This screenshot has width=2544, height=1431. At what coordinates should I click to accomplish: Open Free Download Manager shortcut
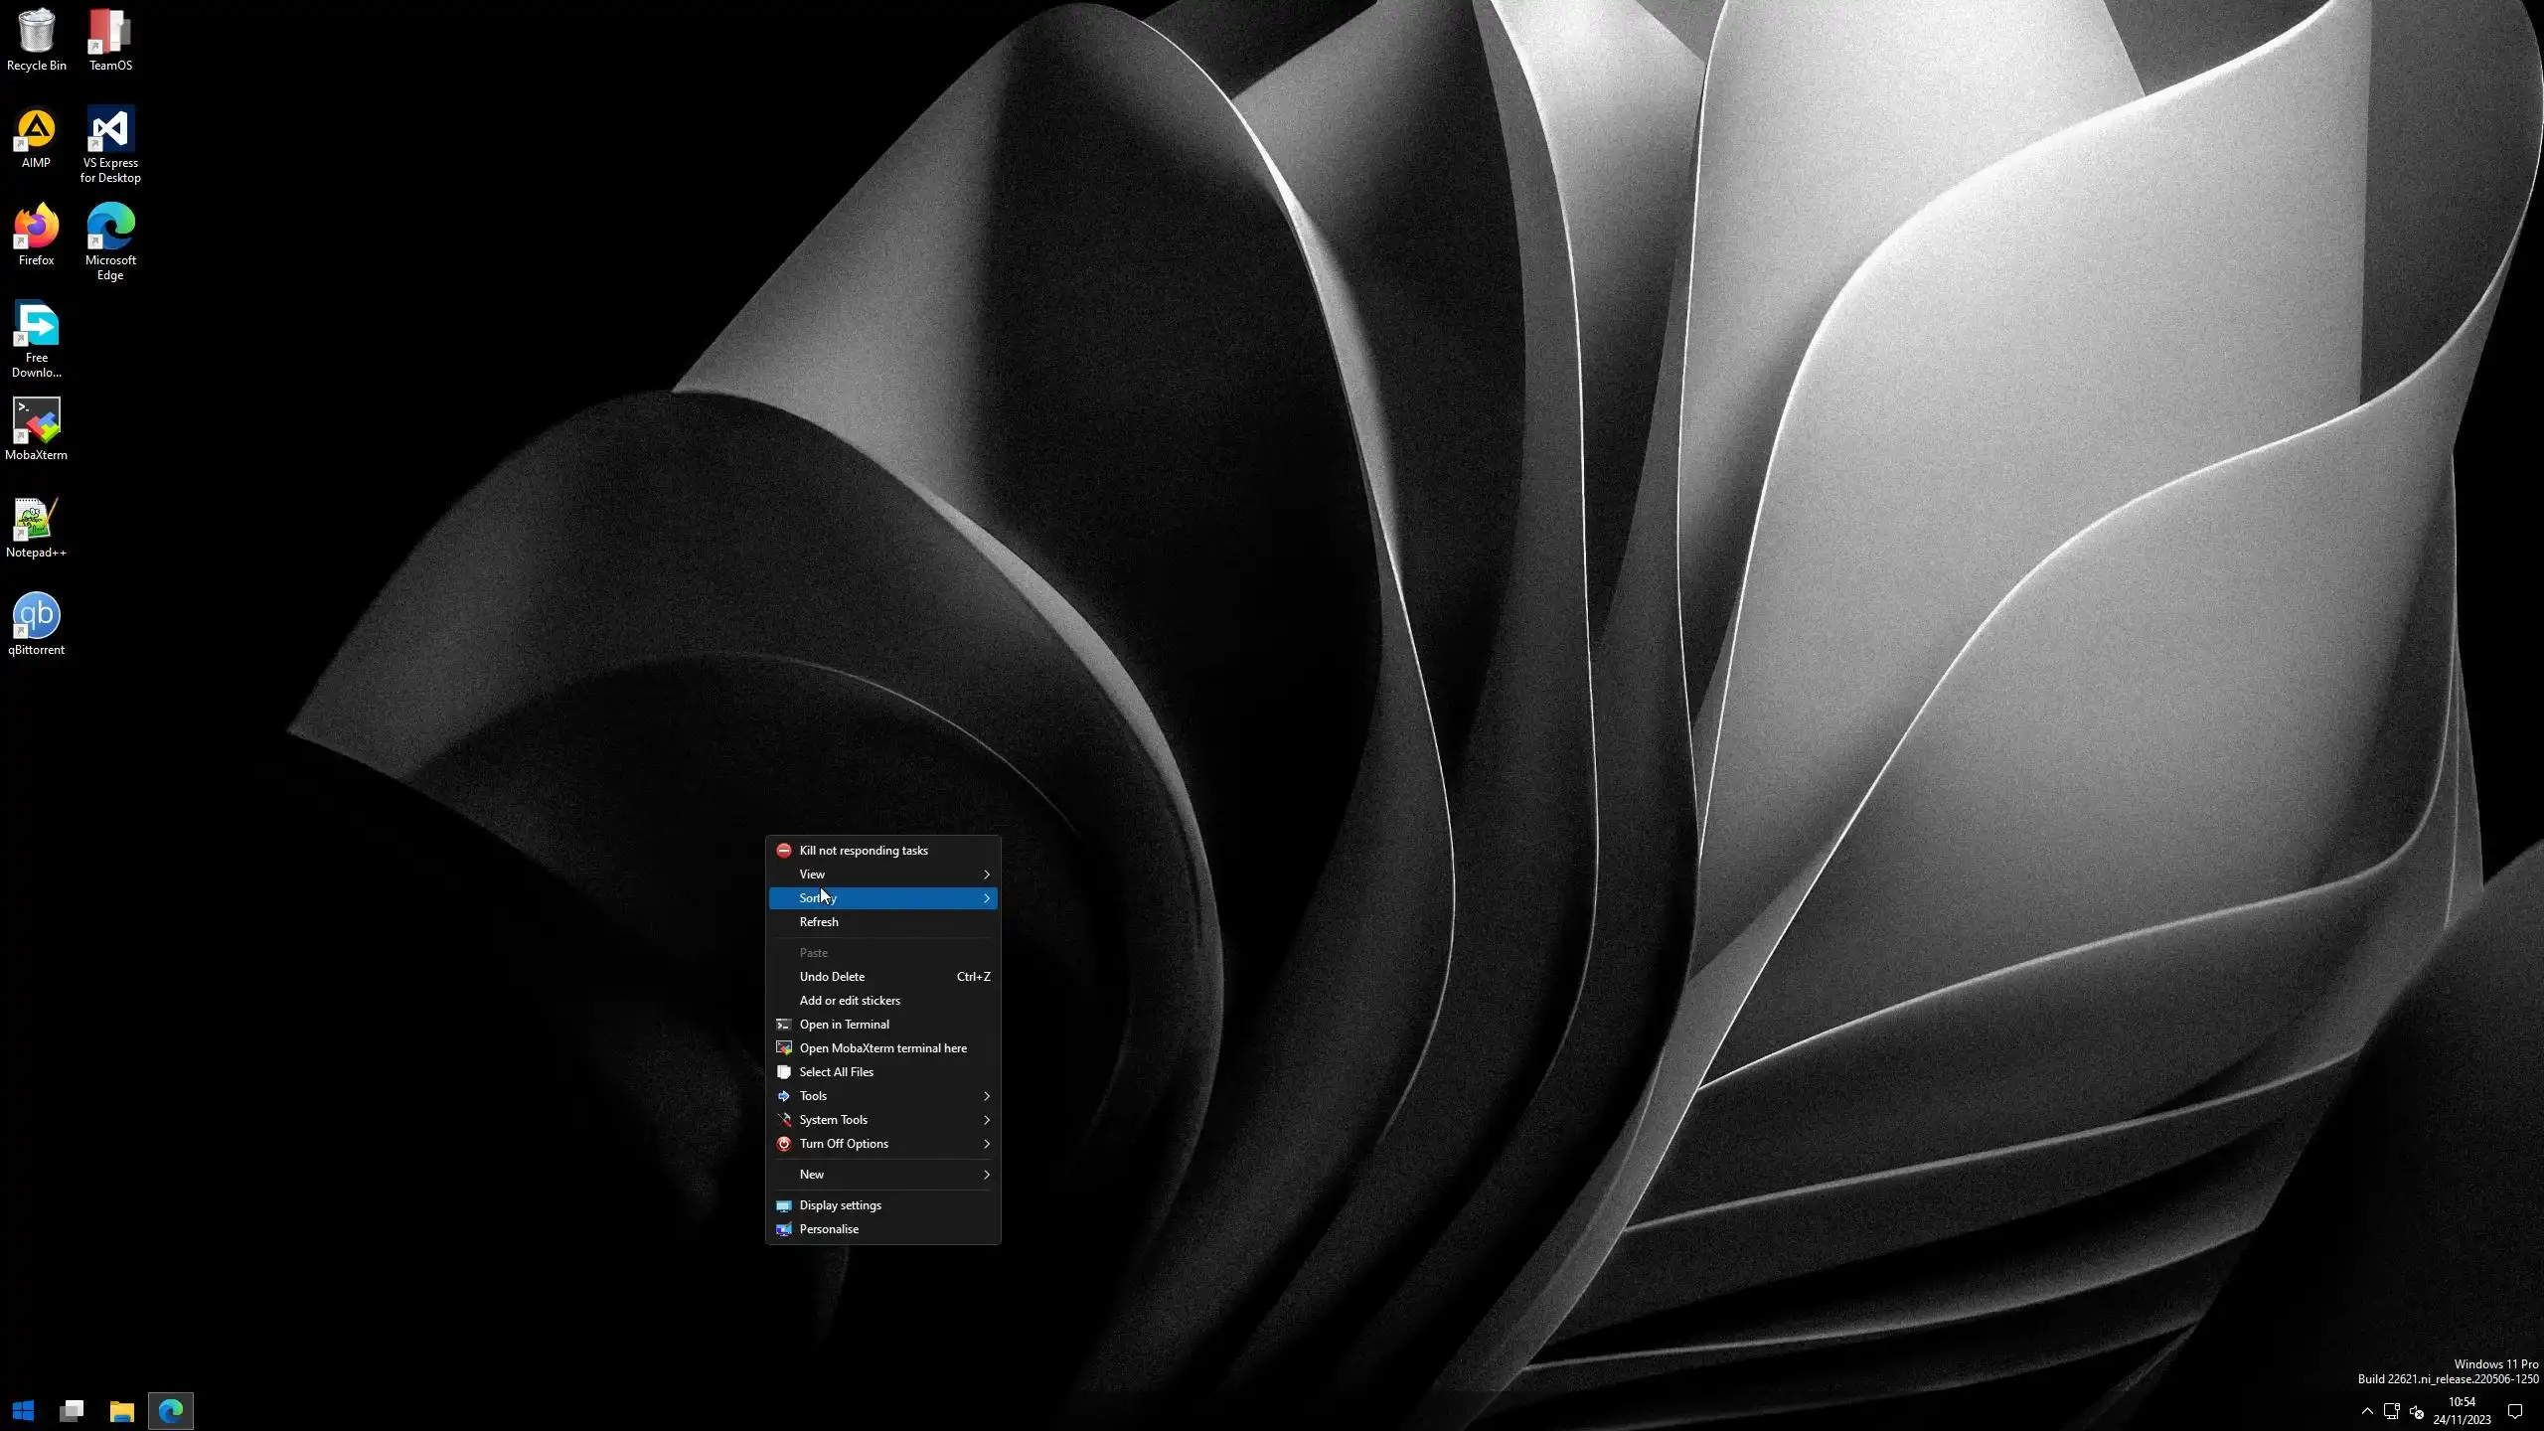pos(37,326)
